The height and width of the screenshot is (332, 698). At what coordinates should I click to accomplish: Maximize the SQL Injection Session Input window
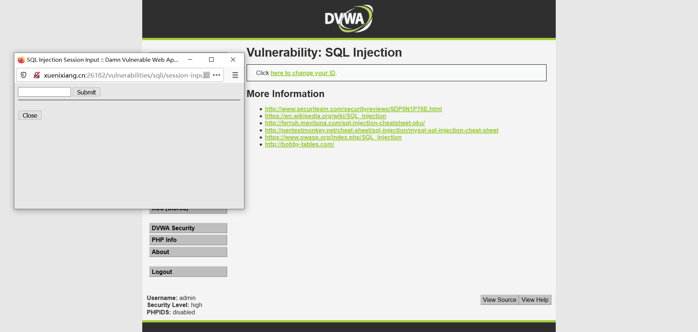[211, 60]
